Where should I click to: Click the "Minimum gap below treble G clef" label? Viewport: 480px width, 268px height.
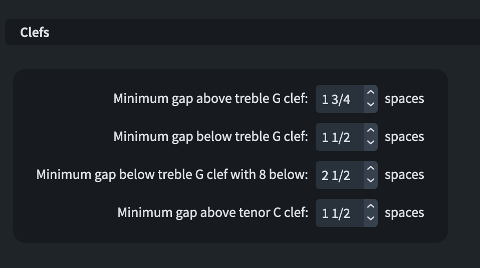click(210, 136)
